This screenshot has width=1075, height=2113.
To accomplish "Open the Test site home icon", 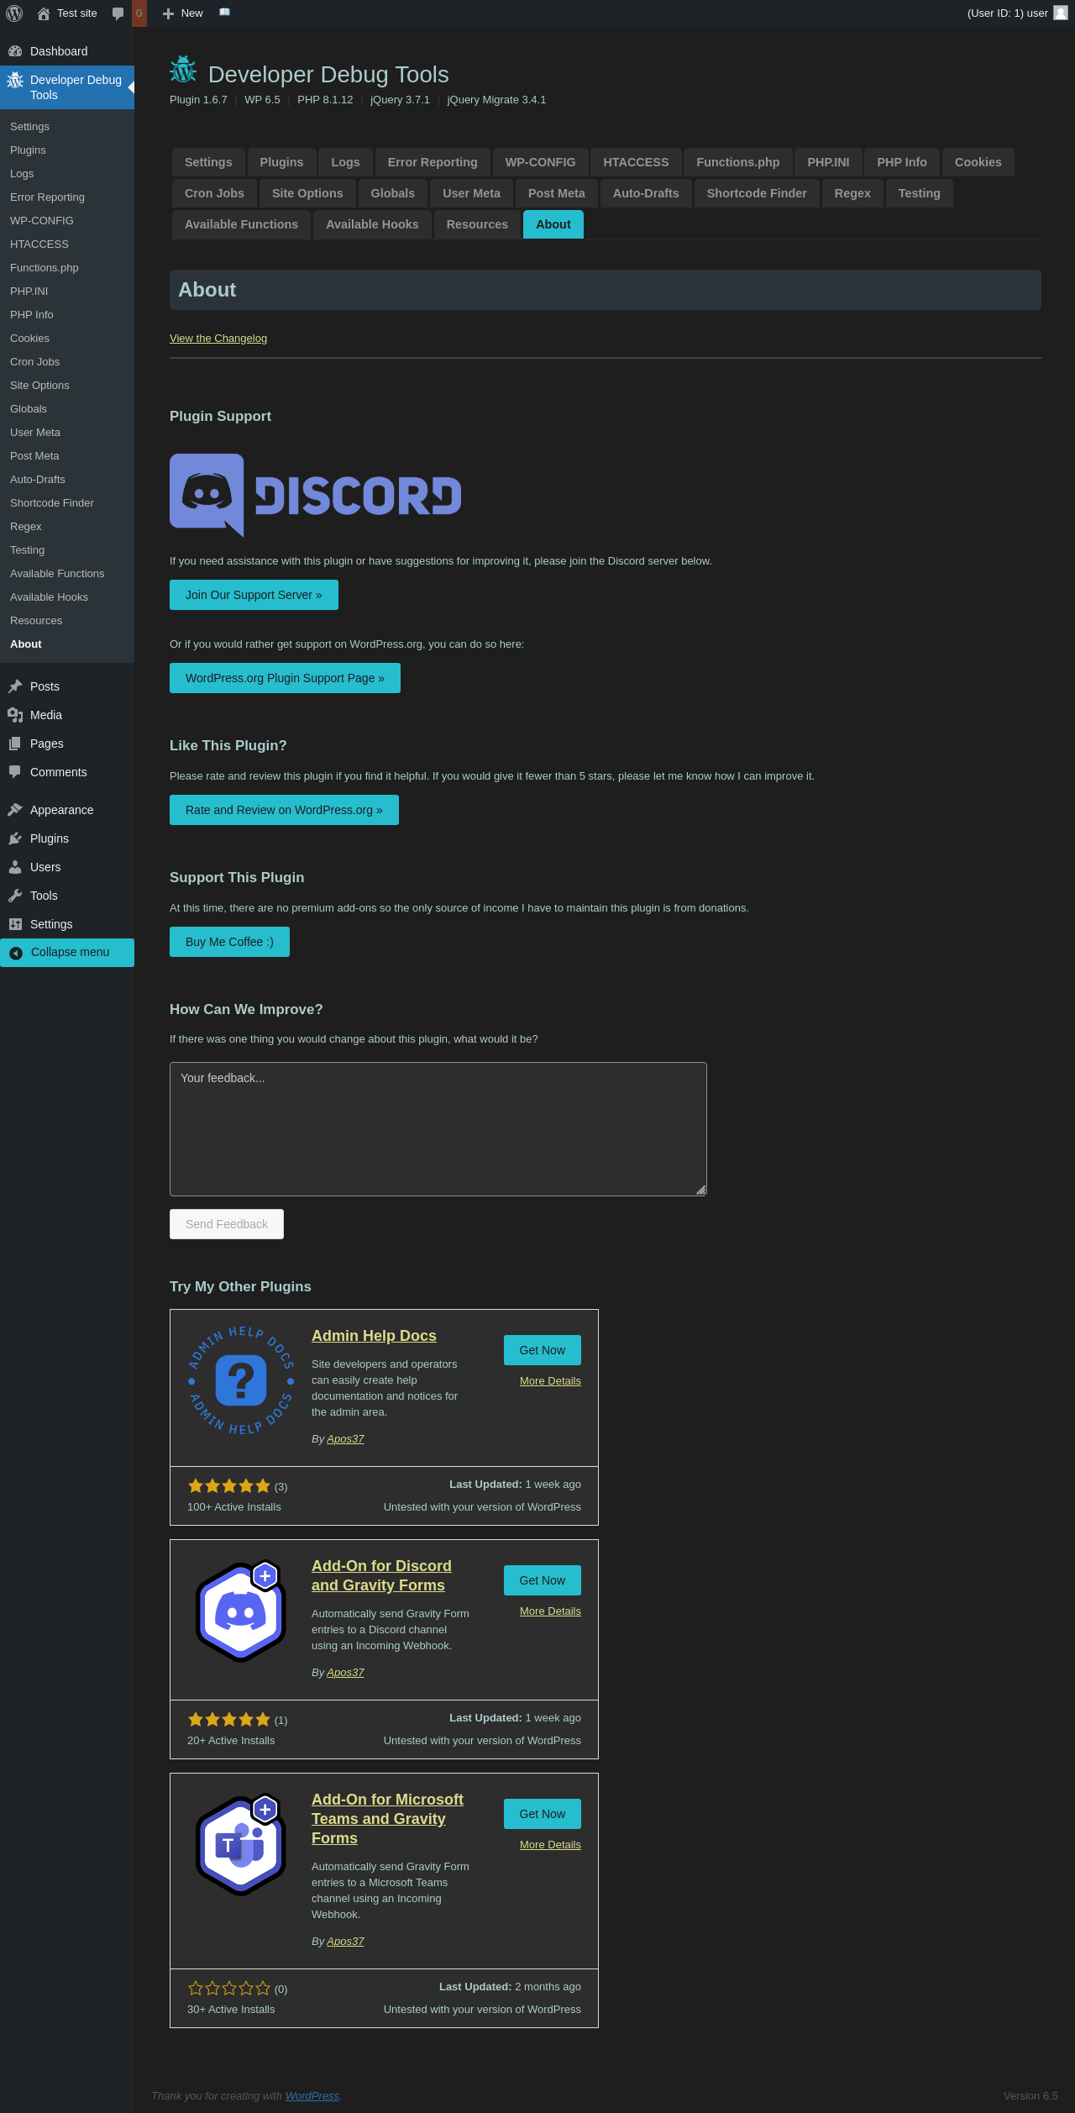I will (44, 13).
